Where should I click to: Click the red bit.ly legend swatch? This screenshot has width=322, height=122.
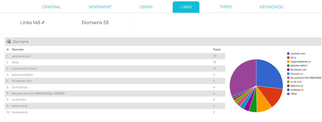click(x=288, y=58)
